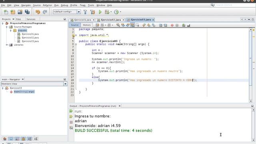
Task: Open the editor document list dropdown arrow
Action: [249, 20]
